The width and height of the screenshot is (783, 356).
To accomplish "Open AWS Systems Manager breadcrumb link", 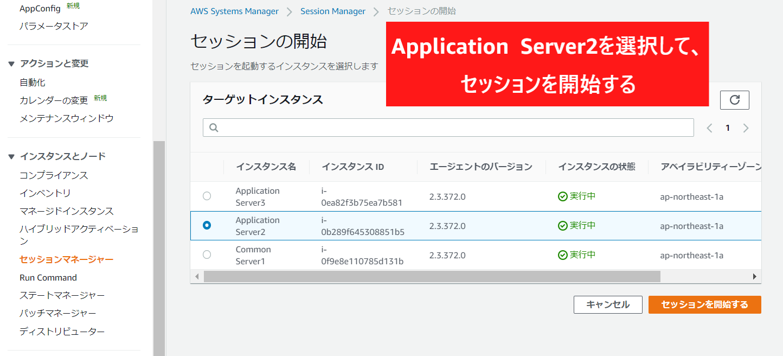I will [x=234, y=11].
